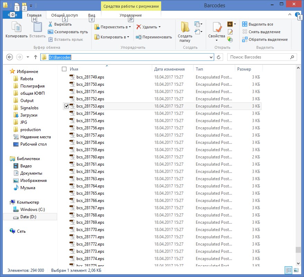The width and height of the screenshot is (304, 277).
Task: Open dropdown next to Illustrator open icon
Action: 235,24
